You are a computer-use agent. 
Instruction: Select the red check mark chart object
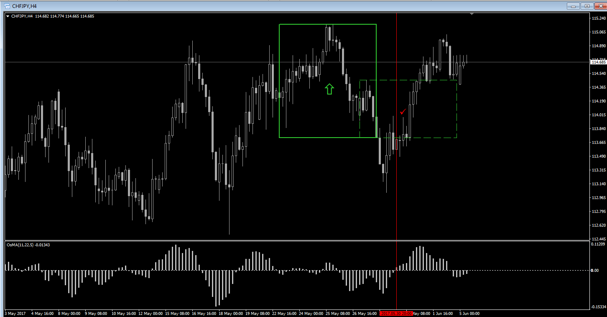[x=403, y=112]
